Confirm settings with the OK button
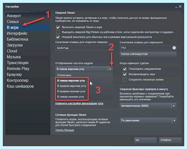 145,140
